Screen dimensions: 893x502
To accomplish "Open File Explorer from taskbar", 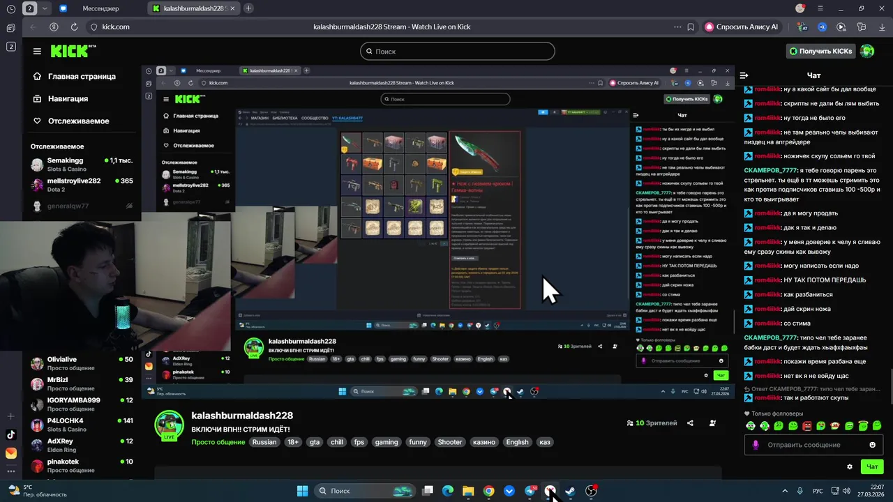I will pyautogui.click(x=468, y=491).
